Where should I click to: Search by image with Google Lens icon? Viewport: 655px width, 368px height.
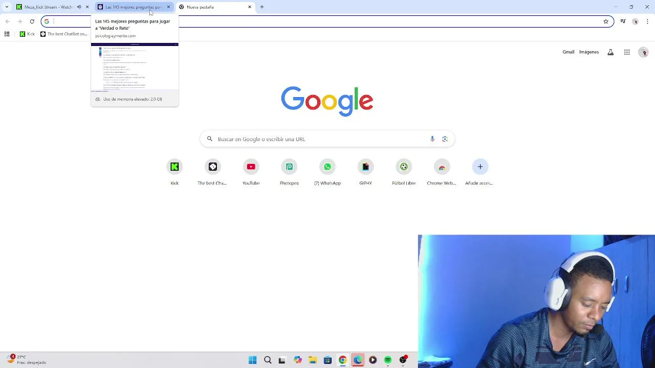[x=445, y=139]
